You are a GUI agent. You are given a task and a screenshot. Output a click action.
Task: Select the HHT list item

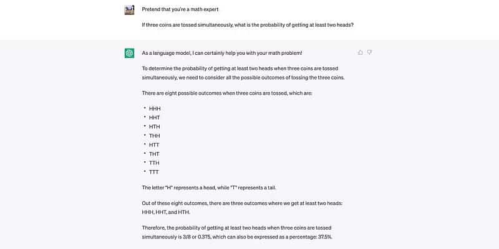tap(155, 117)
